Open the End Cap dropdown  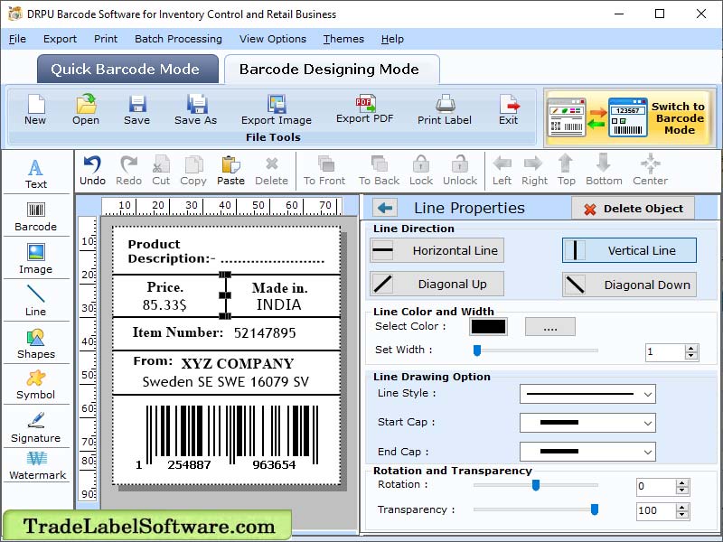point(587,452)
